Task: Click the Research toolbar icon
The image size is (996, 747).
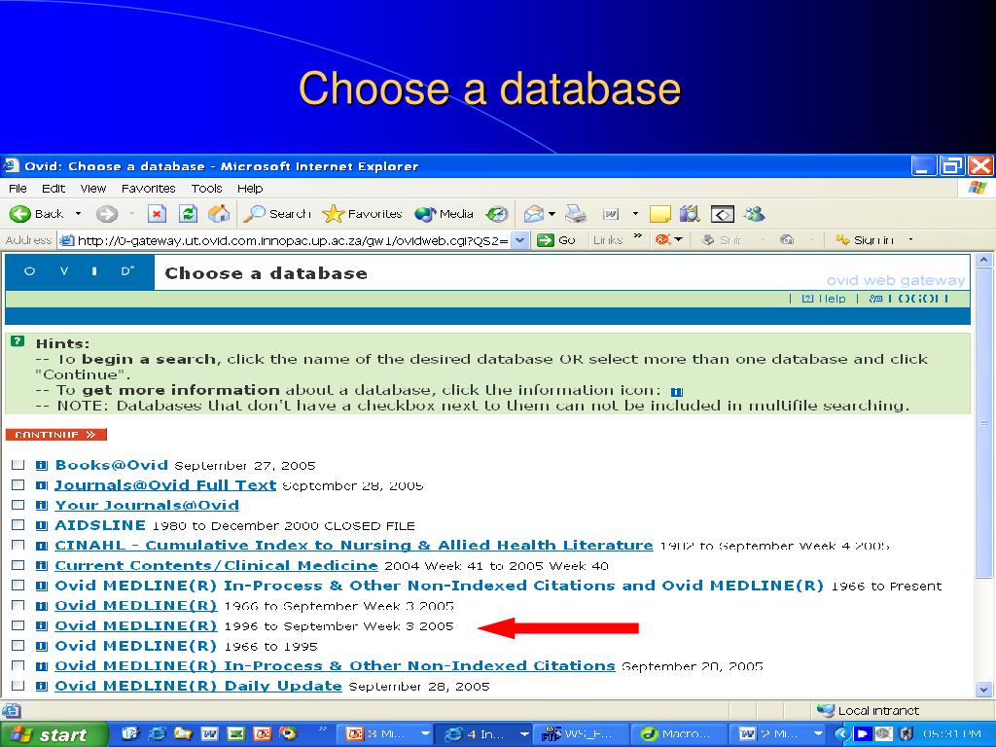Action: point(690,214)
